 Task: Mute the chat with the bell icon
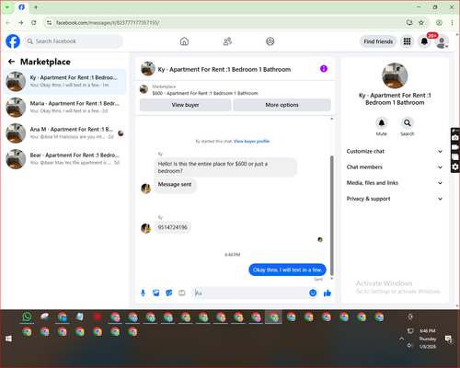[382, 123]
